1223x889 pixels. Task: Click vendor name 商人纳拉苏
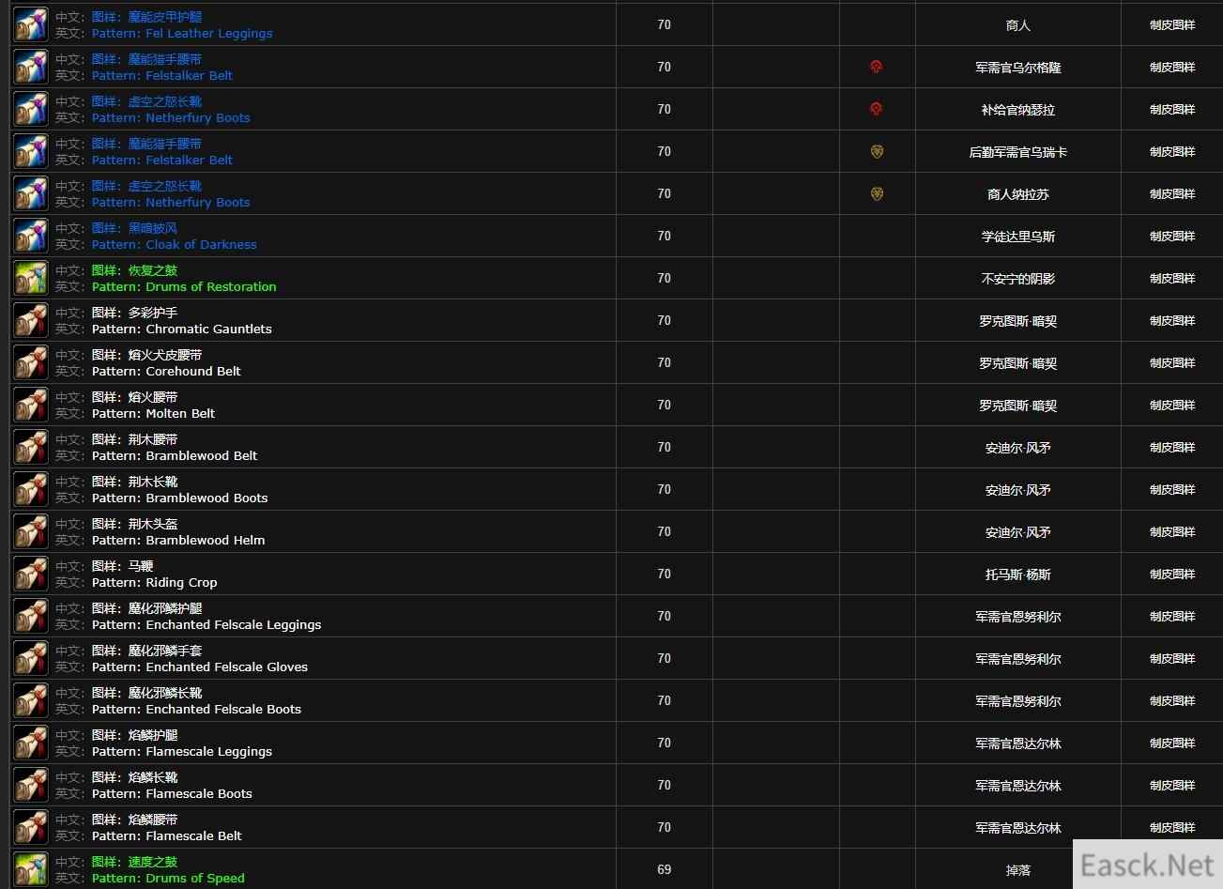pos(1018,194)
